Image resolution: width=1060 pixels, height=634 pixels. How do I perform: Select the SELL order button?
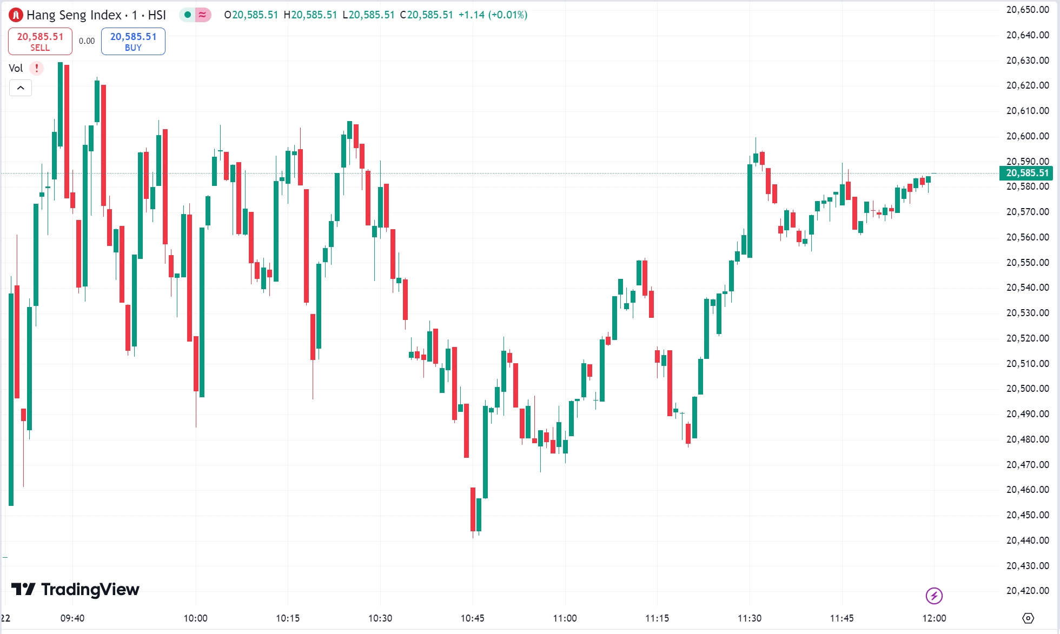pyautogui.click(x=39, y=41)
